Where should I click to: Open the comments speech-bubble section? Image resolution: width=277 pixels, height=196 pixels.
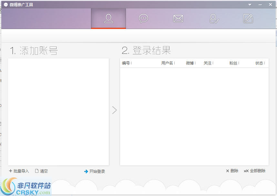tap(143, 18)
